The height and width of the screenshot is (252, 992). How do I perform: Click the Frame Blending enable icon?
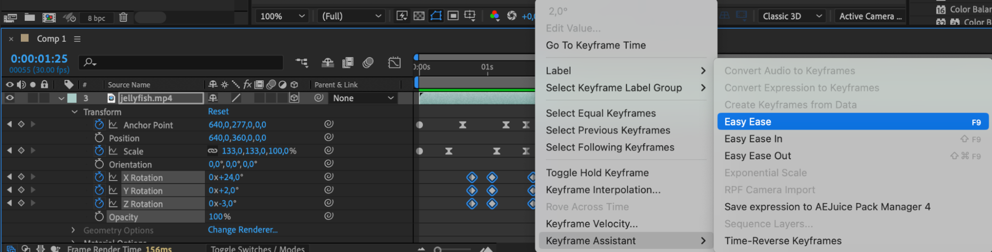tap(348, 63)
